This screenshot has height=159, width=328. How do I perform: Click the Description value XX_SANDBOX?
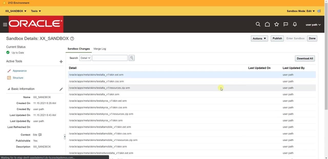(42, 147)
